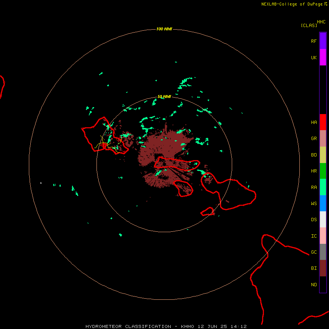Click the 'HA' legend label
329x329 pixels.
314,122
